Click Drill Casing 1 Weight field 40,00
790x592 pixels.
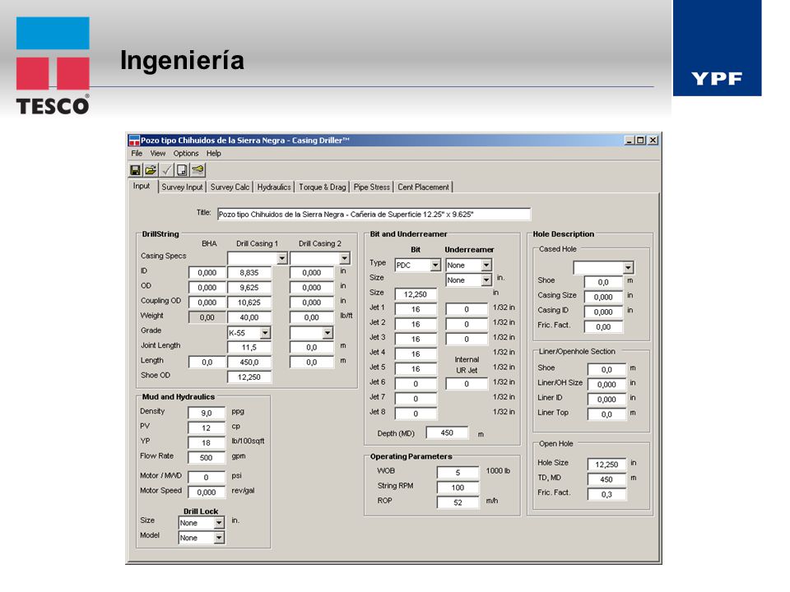coord(249,317)
